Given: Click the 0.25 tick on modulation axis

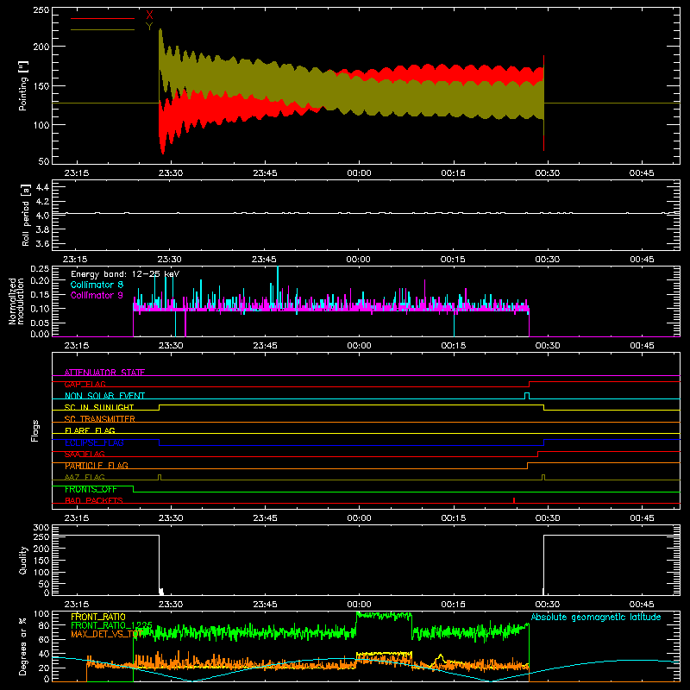Looking at the screenshot, I should pos(40,269).
